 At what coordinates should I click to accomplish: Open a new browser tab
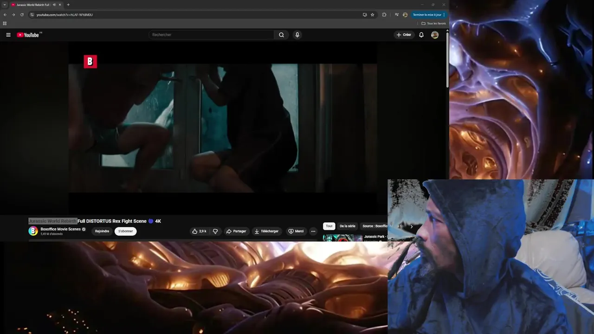pyautogui.click(x=68, y=5)
